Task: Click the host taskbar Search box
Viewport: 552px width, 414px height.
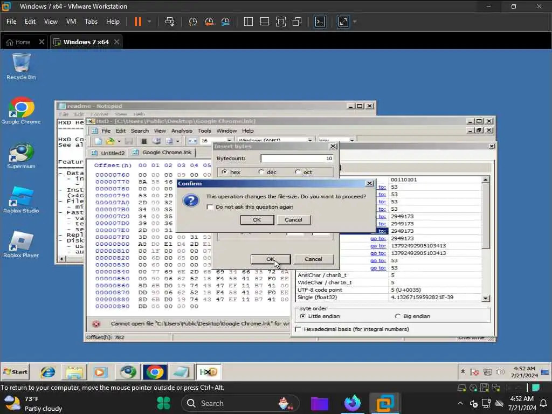Action: 240,403
